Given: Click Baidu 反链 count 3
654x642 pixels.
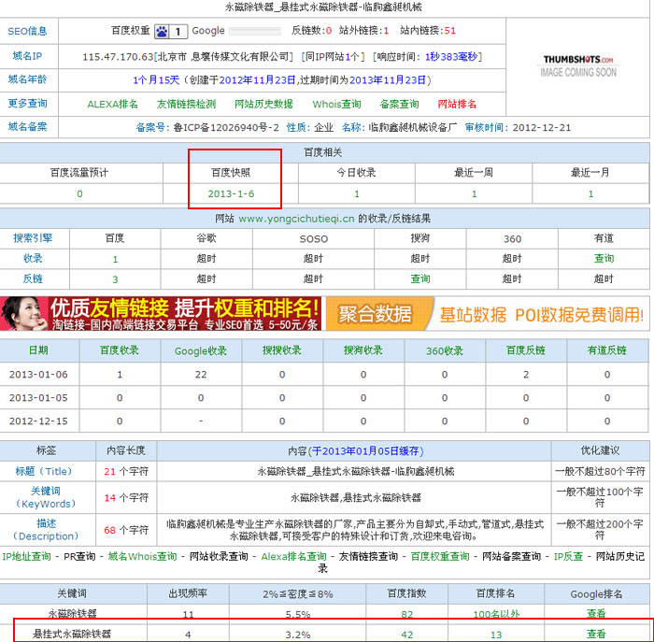Looking at the screenshot, I should pos(115,279).
